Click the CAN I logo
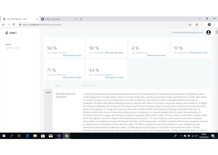Screen dimensions: 218x155 pyautogui.click(x=11, y=33)
